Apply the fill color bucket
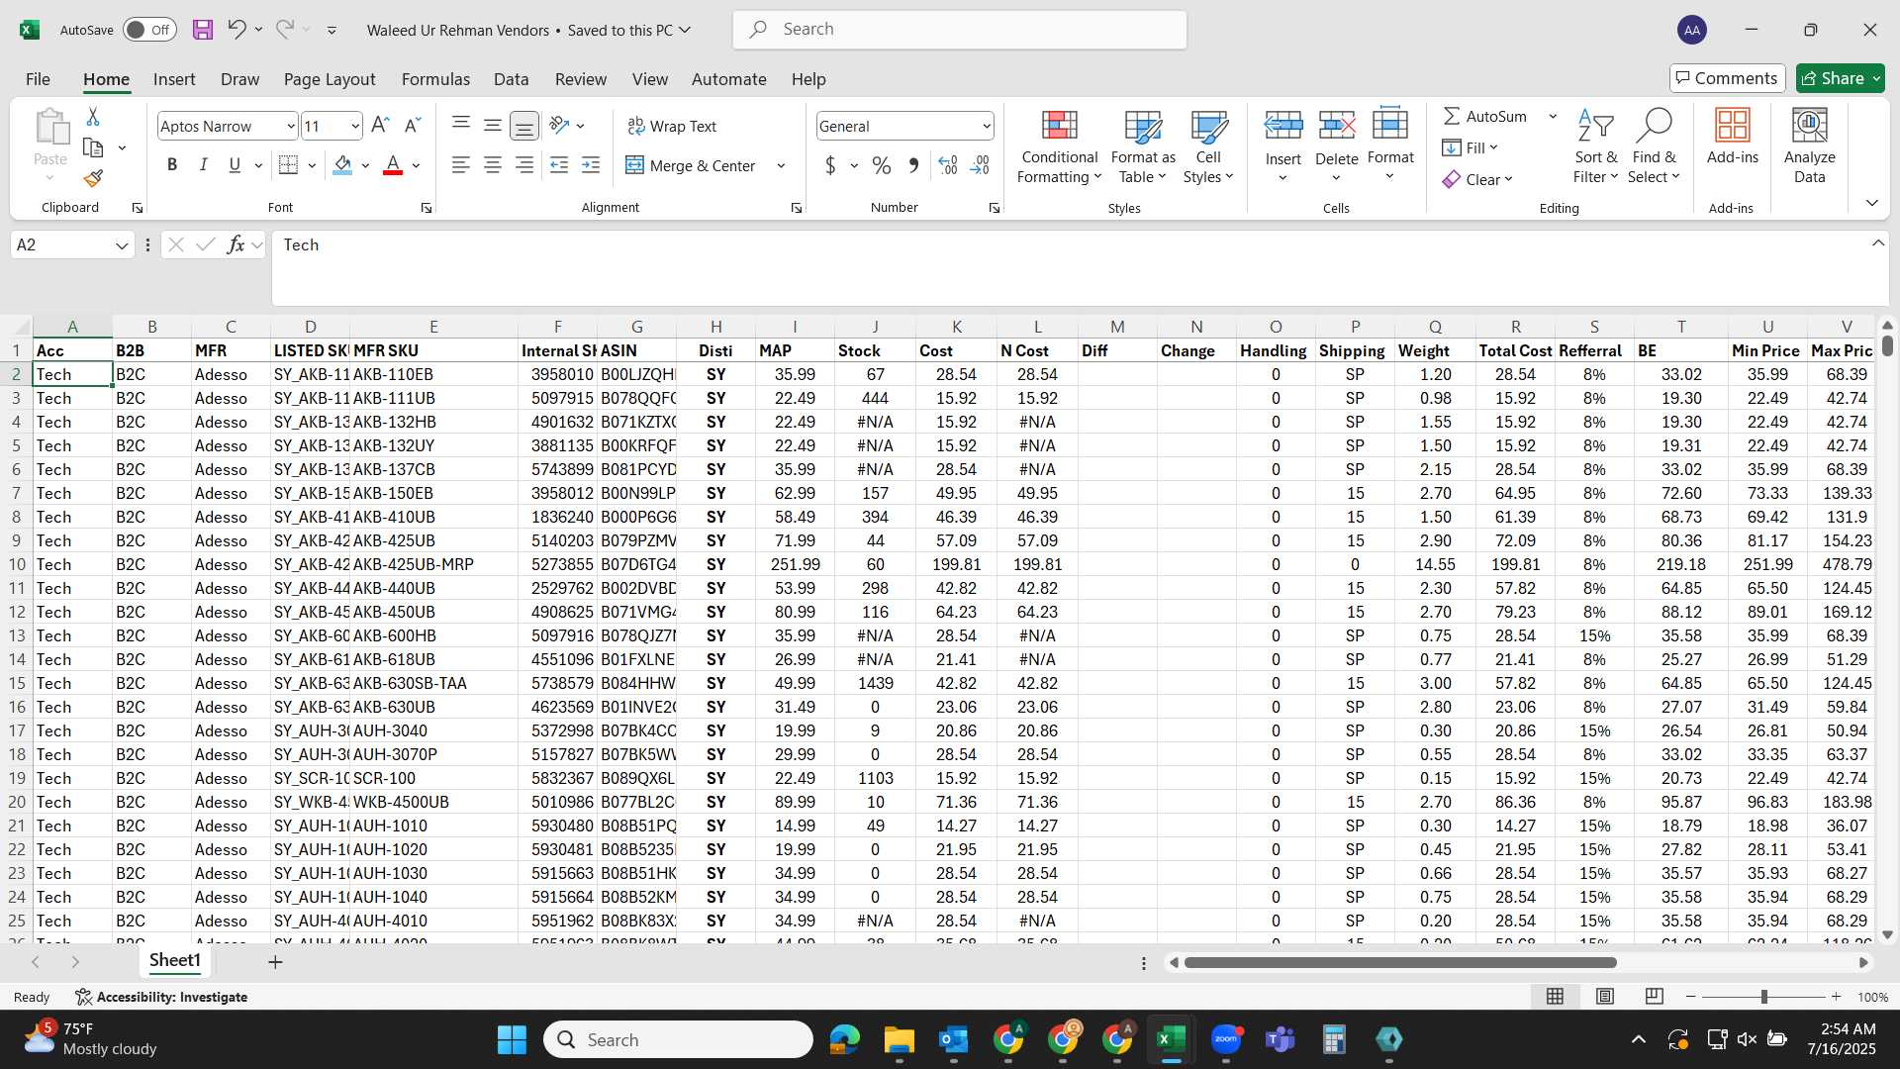Viewport: 1900px width, 1069px height. pyautogui.click(x=342, y=165)
